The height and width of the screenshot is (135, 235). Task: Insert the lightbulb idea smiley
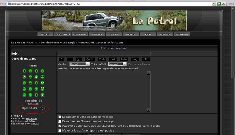[x=24, y=77]
